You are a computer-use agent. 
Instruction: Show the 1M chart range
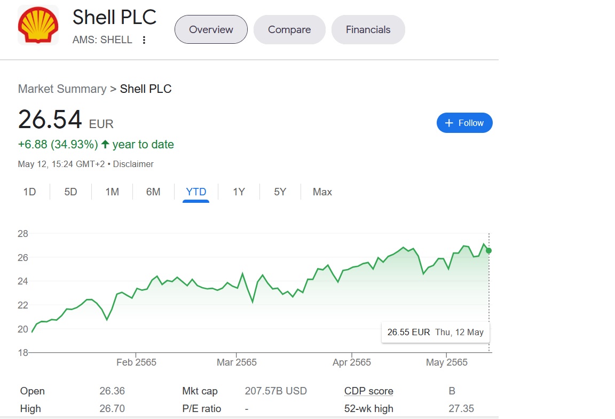112,192
